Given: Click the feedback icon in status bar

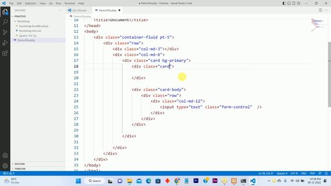Looking at the screenshot, I should (320, 173).
